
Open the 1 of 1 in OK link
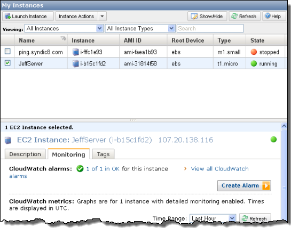coord(103,169)
